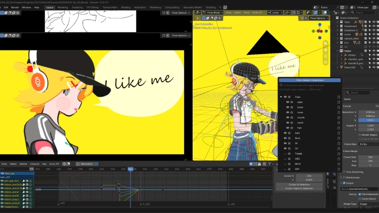Toggle camera view gizmo in viewport
Screen dimensions: 379x213
[x=326, y=56]
